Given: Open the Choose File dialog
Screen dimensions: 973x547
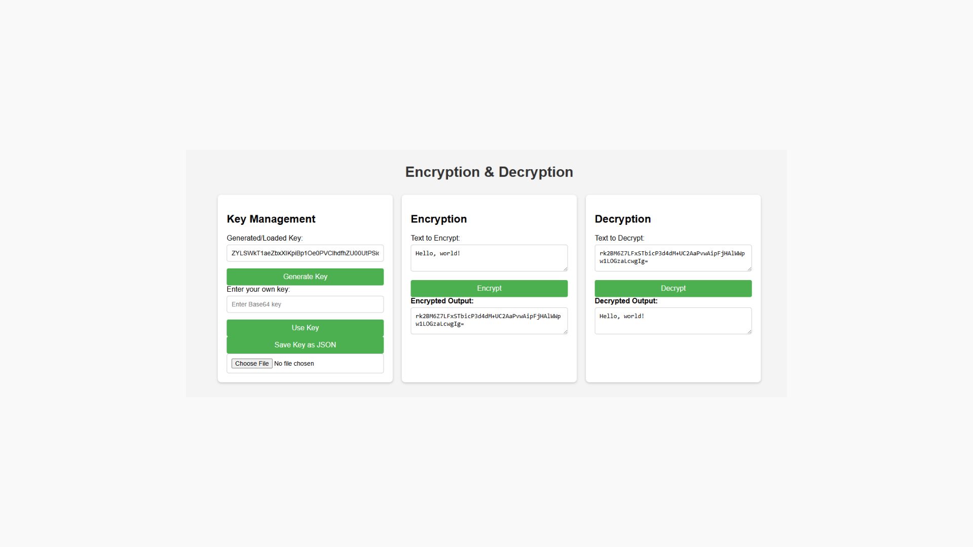Looking at the screenshot, I should click(x=252, y=364).
